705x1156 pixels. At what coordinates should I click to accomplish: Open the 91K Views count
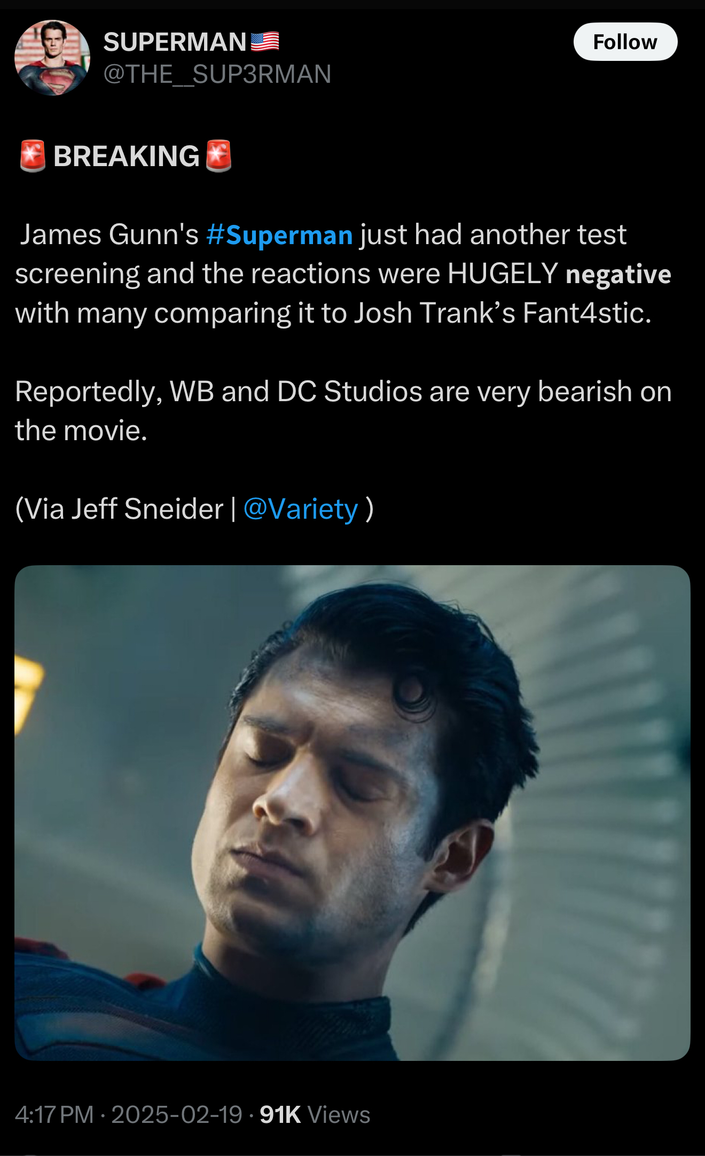(x=315, y=1115)
